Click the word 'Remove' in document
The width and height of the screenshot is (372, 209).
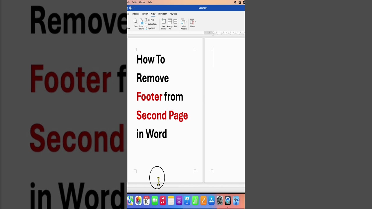point(153,78)
